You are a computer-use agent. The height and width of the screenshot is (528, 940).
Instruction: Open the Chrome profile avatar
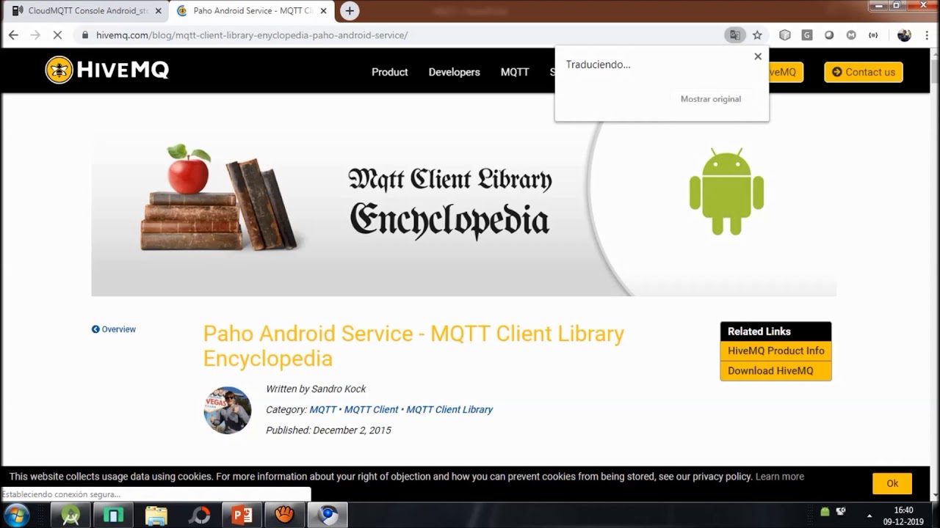pyautogui.click(x=904, y=34)
